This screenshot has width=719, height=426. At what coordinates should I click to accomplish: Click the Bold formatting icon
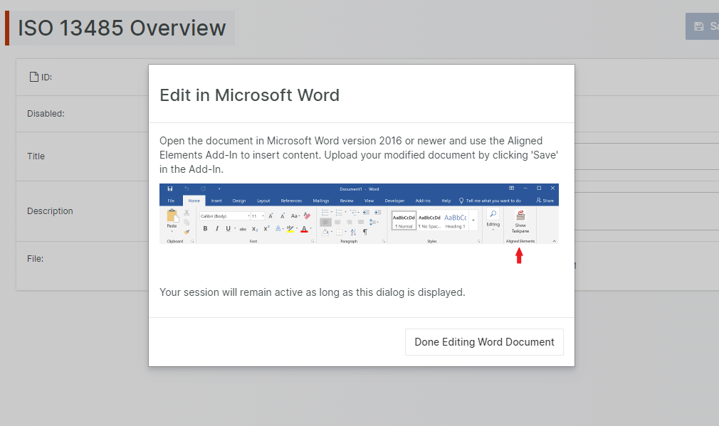tap(206, 229)
